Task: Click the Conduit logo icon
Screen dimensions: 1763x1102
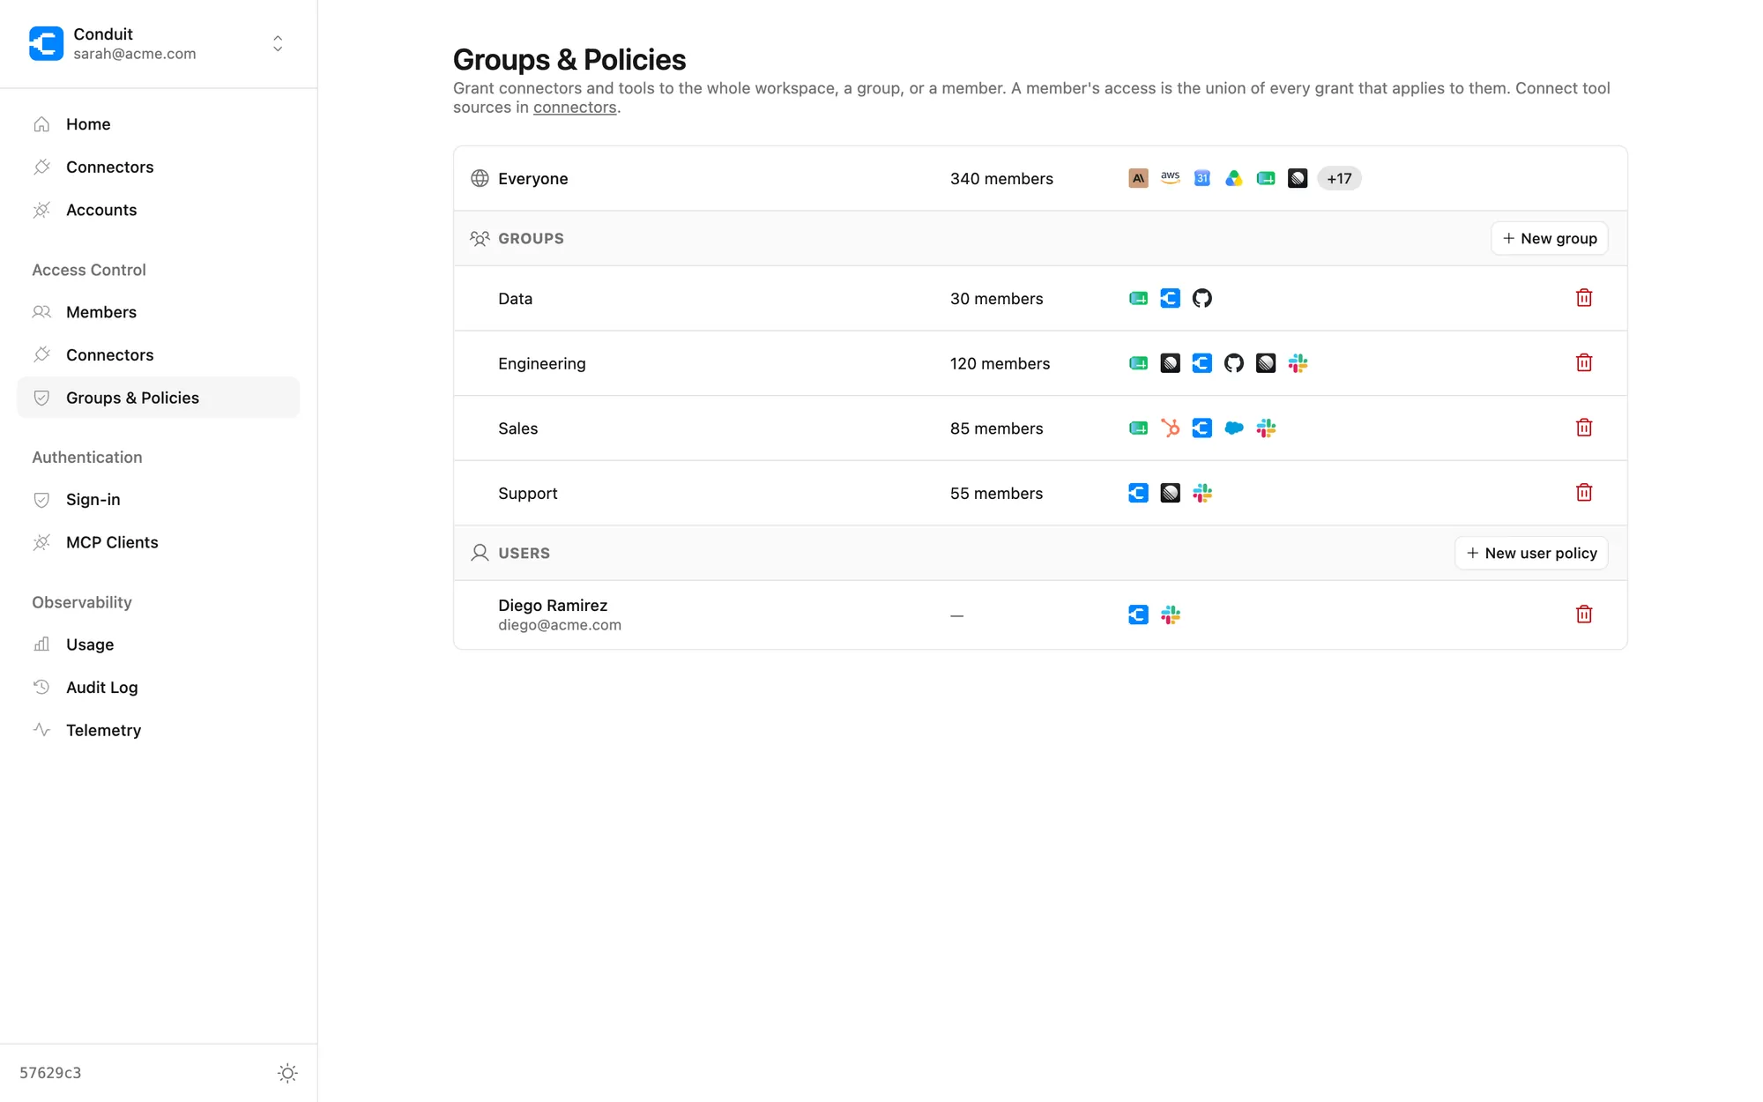Action: [x=46, y=43]
